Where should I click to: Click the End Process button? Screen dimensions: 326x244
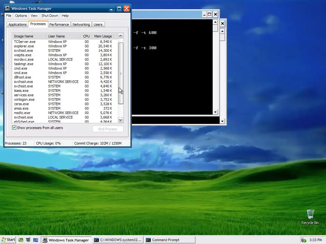click(108, 129)
